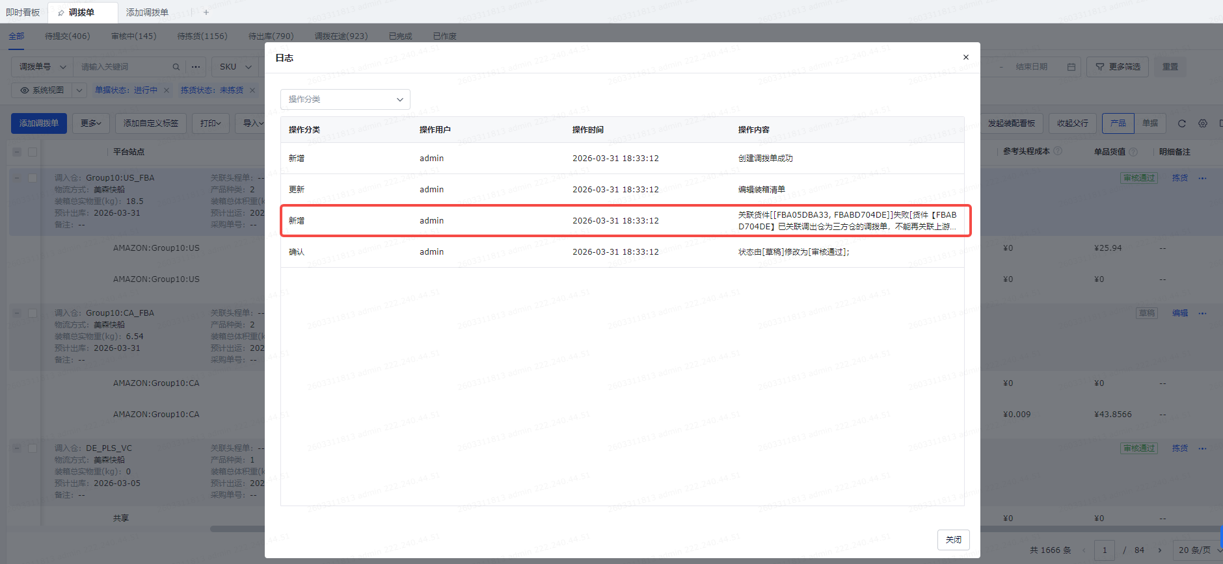Image resolution: width=1223 pixels, height=564 pixels.
Task: Open the more-actions ellipsis on the Group10:US_FBA row
Action: pos(1202,178)
